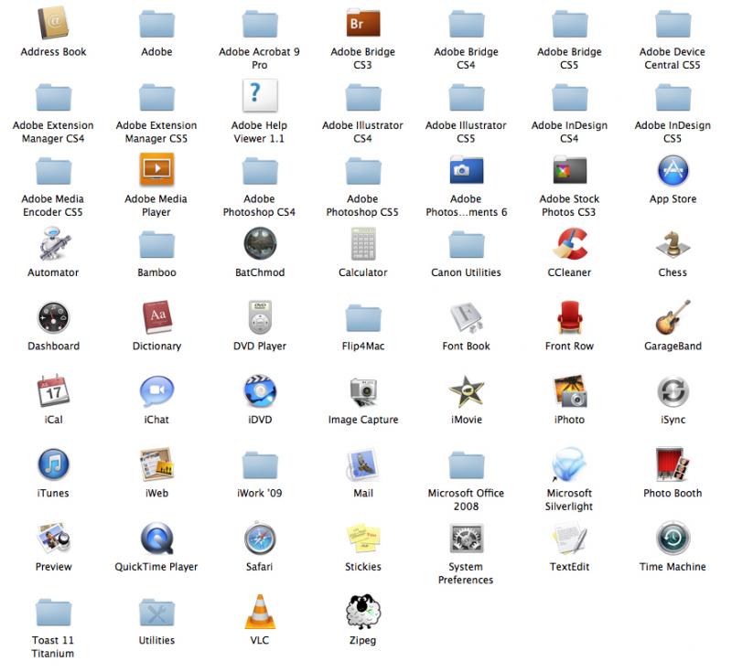Select the plain Adobe folder
Screen dimensions: 732x672
156,24
